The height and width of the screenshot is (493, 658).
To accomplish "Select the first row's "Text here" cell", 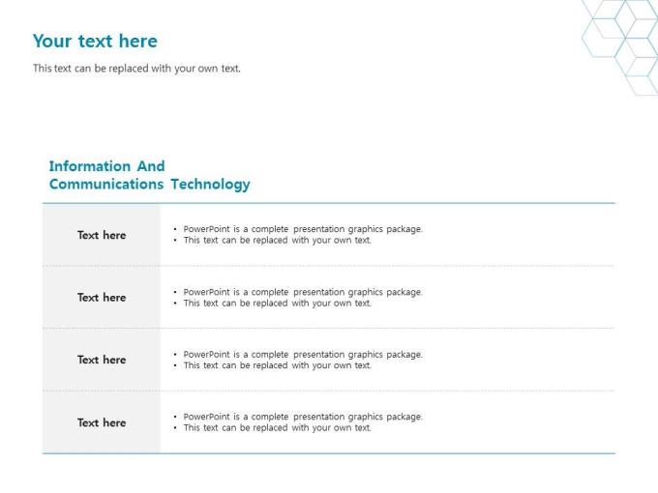I will [x=102, y=235].
